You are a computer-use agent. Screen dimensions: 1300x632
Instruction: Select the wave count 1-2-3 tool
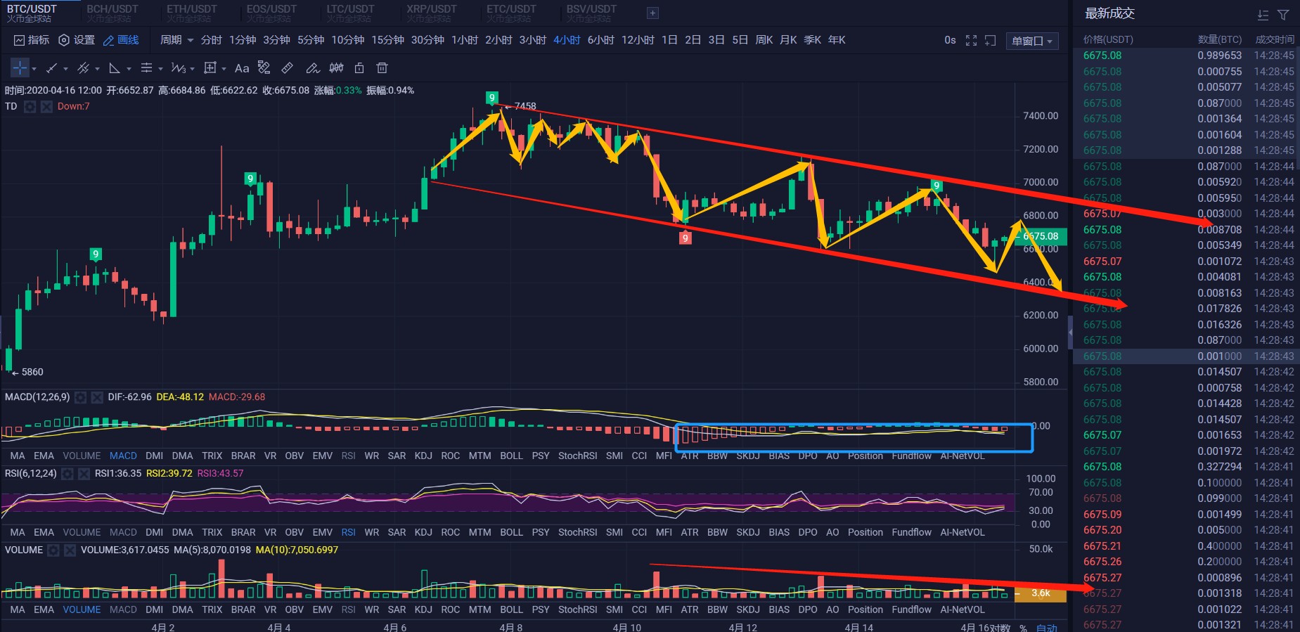pos(178,68)
